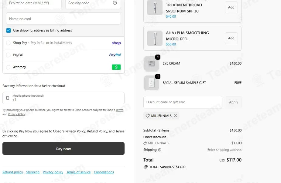Click "TOTAL SAVINGS $13.00" text

167,167
